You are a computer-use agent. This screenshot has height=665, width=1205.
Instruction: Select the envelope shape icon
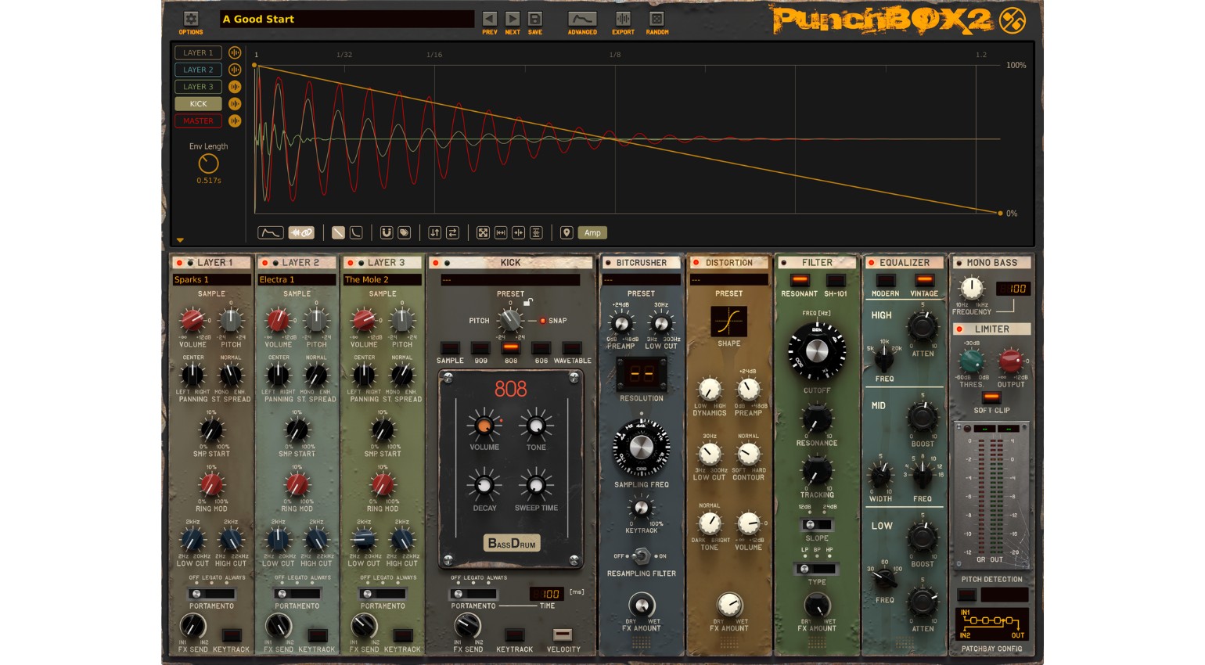click(x=271, y=232)
